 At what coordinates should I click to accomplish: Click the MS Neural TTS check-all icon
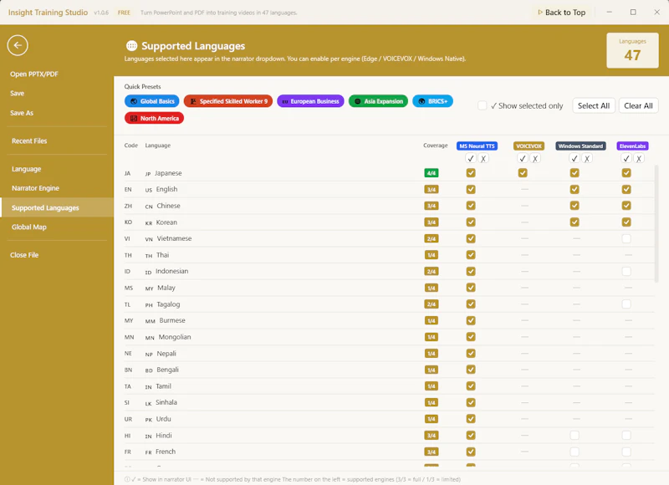pos(471,159)
